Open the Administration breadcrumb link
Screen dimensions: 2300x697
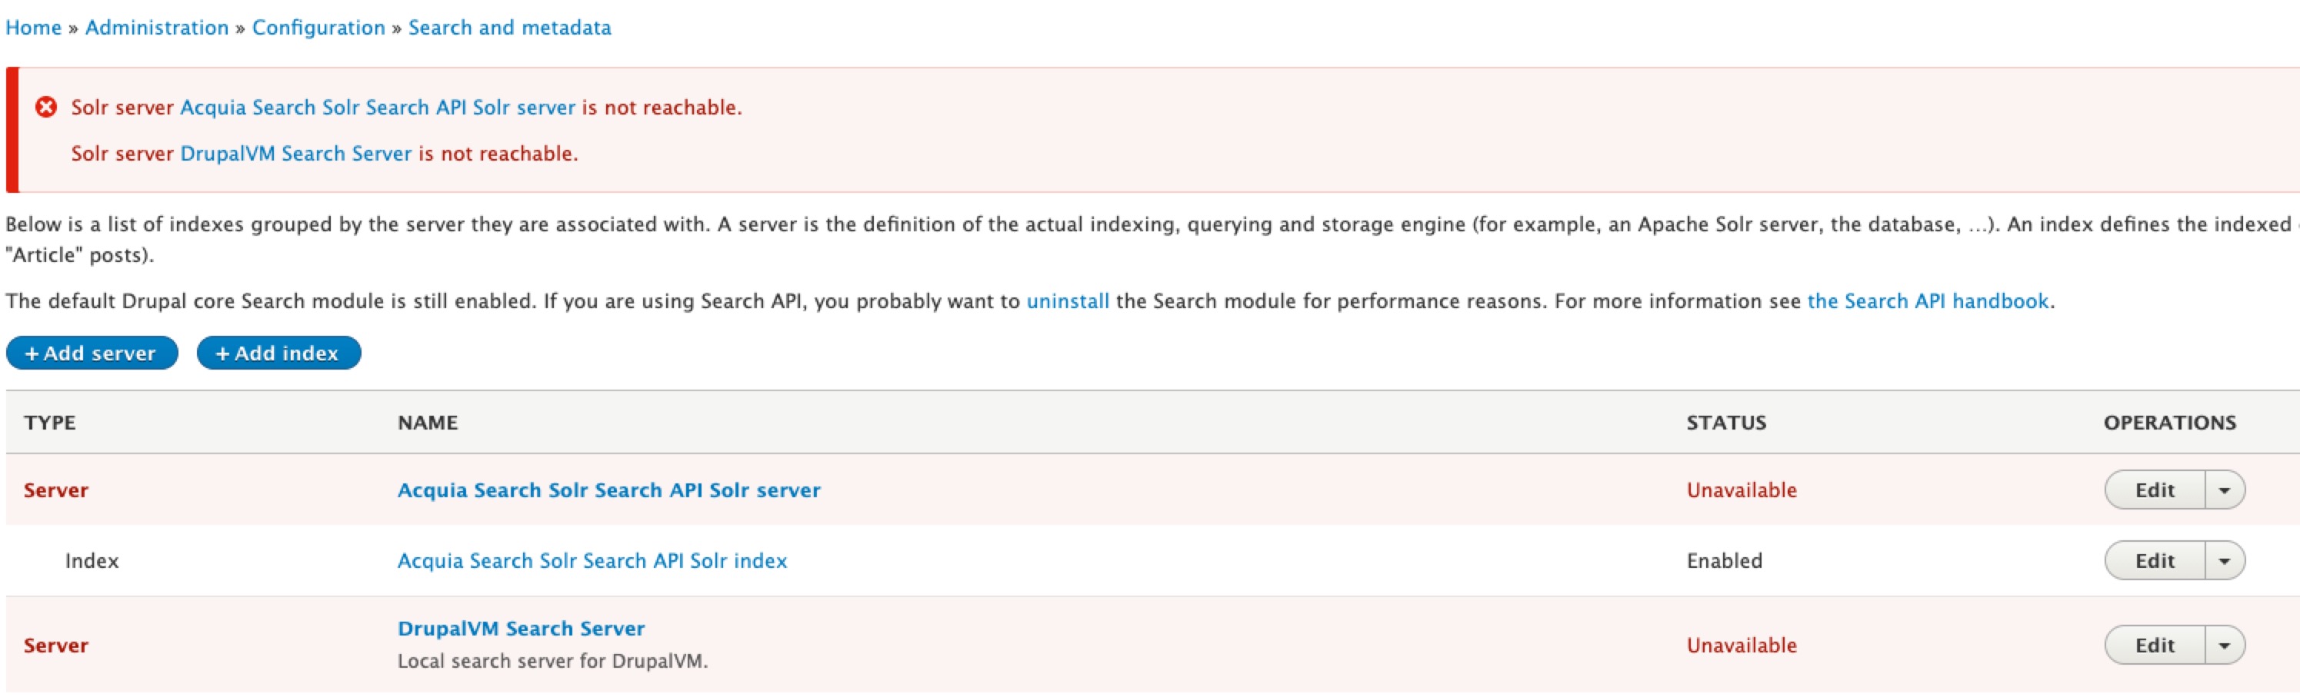156,27
